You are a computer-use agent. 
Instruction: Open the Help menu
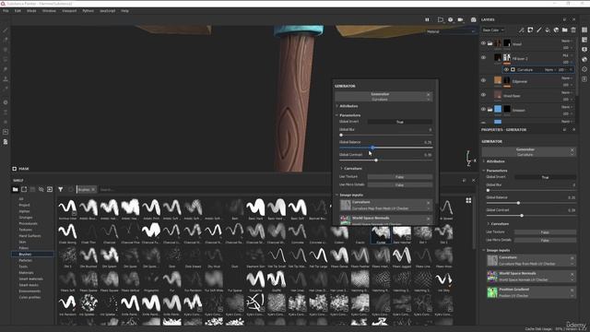point(125,11)
